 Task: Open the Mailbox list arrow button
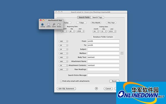click(122, 53)
